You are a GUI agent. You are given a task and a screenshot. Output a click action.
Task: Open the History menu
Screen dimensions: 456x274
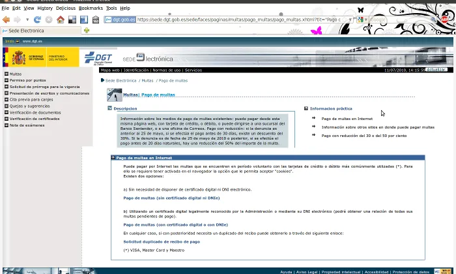45,8
